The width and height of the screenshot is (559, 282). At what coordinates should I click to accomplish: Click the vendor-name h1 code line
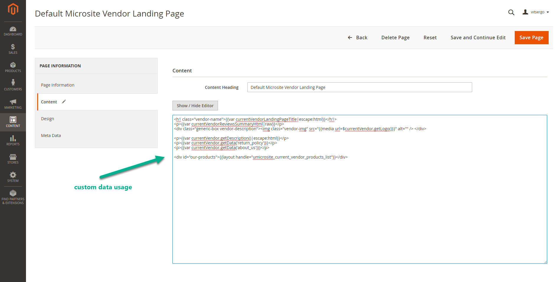point(255,119)
